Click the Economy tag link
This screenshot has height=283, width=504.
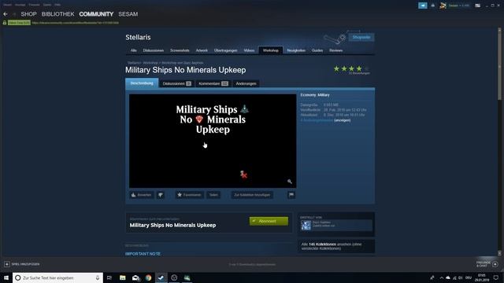pyautogui.click(x=308, y=95)
